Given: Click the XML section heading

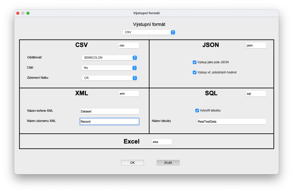Looking at the screenshot, I should [81, 93].
